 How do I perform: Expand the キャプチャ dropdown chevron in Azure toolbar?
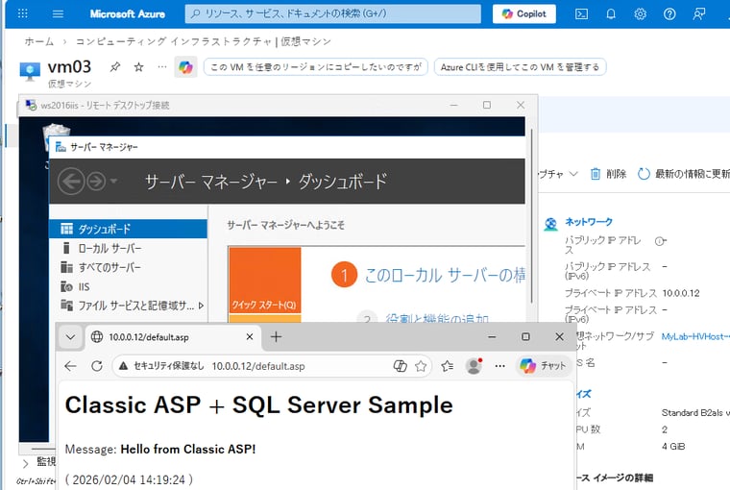tap(573, 174)
